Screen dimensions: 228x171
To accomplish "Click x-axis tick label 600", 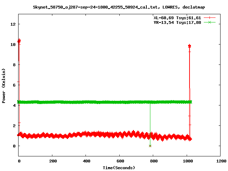I will (x=120, y=161).
